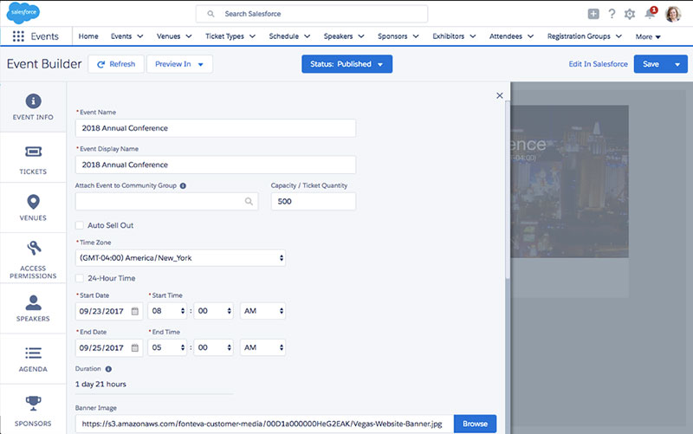693x434 pixels.
Task: Open the Agenda list icon
Action: [33, 353]
